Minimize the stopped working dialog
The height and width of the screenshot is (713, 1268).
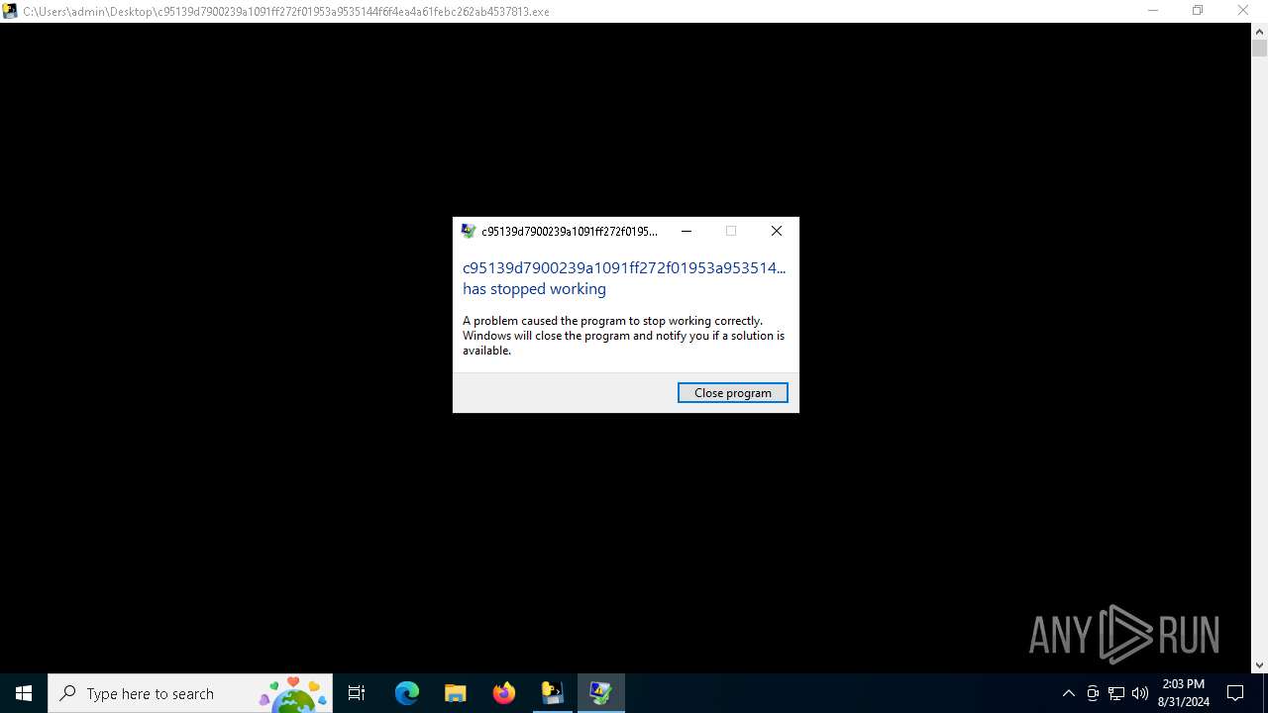tap(686, 231)
